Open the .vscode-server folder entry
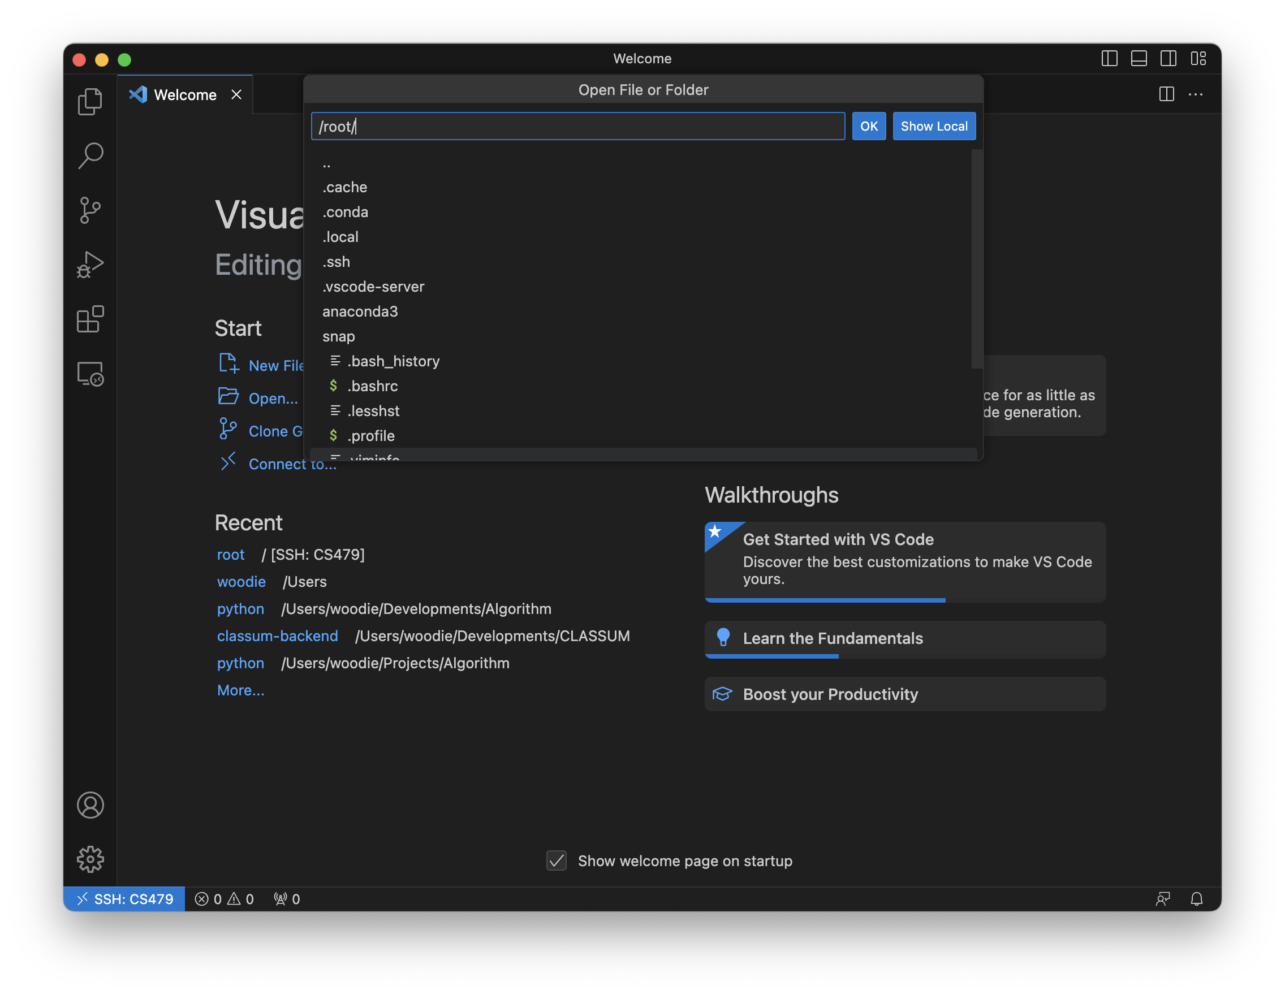The width and height of the screenshot is (1285, 995). [x=373, y=287]
